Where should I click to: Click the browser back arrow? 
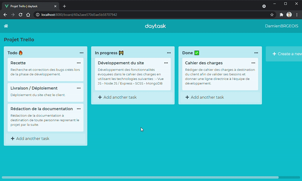coord(5,15)
